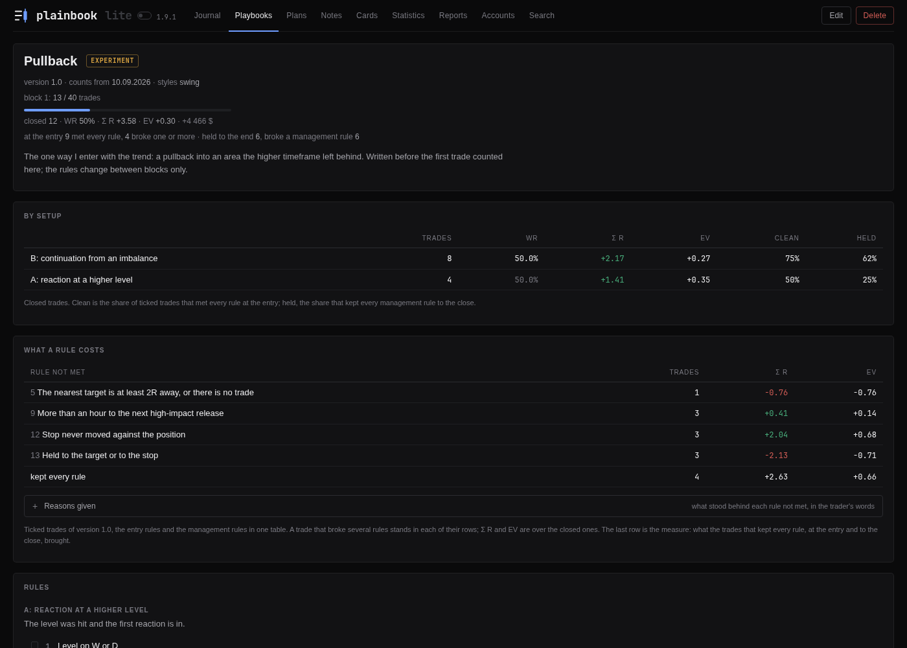This screenshot has width=907, height=648.
Task: Select the row 'B: continuation from an imbalance'
Action: pyautogui.click(x=454, y=259)
